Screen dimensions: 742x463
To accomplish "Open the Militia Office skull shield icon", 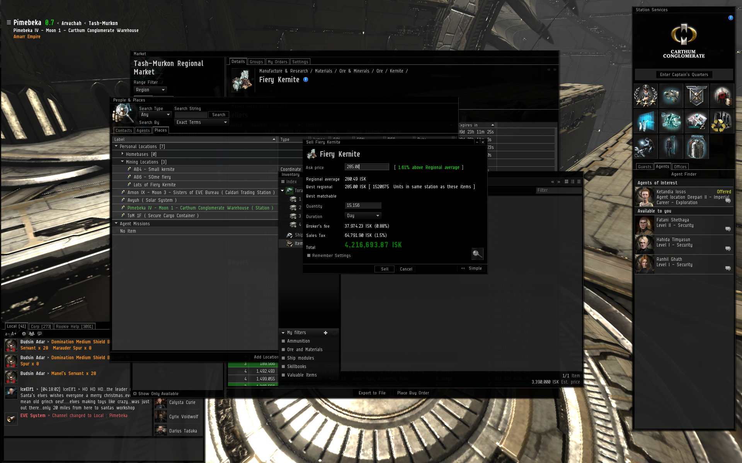I will 696,95.
